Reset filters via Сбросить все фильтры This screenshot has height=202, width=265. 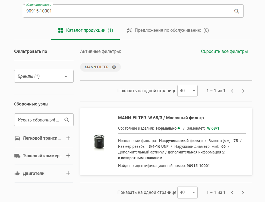coord(224,51)
